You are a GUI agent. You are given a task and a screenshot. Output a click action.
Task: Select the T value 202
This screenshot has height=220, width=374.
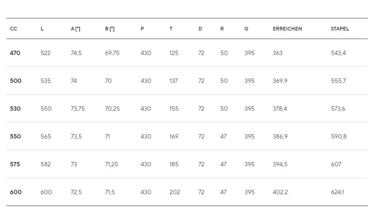coord(175,192)
